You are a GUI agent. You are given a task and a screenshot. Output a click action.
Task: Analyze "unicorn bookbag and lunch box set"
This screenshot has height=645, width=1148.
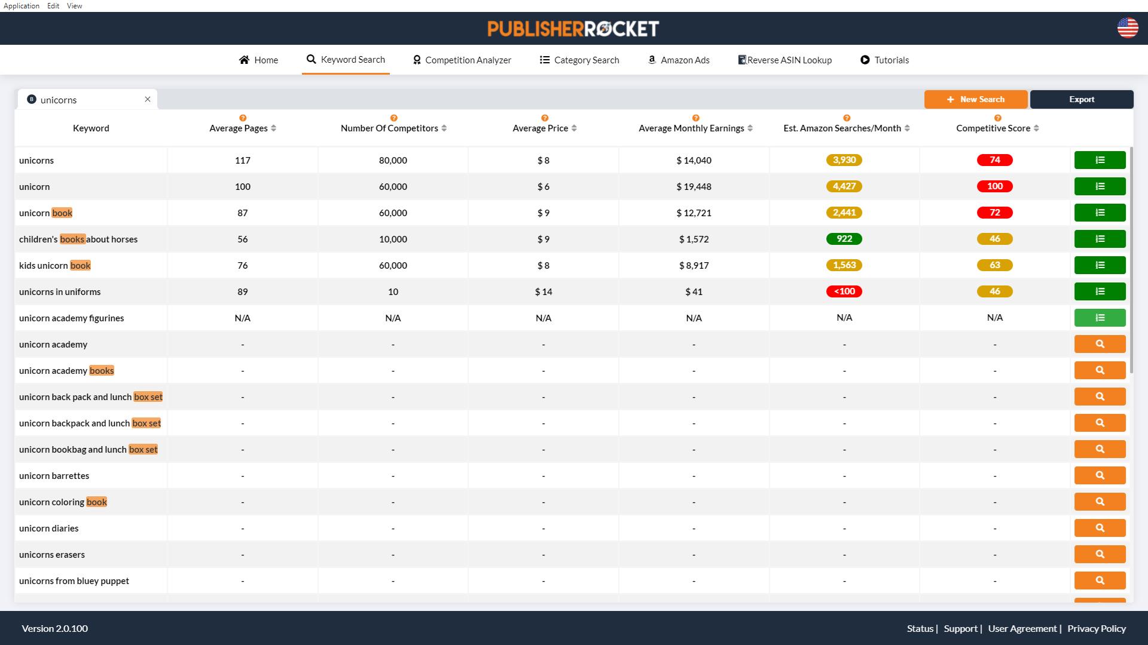1100,449
